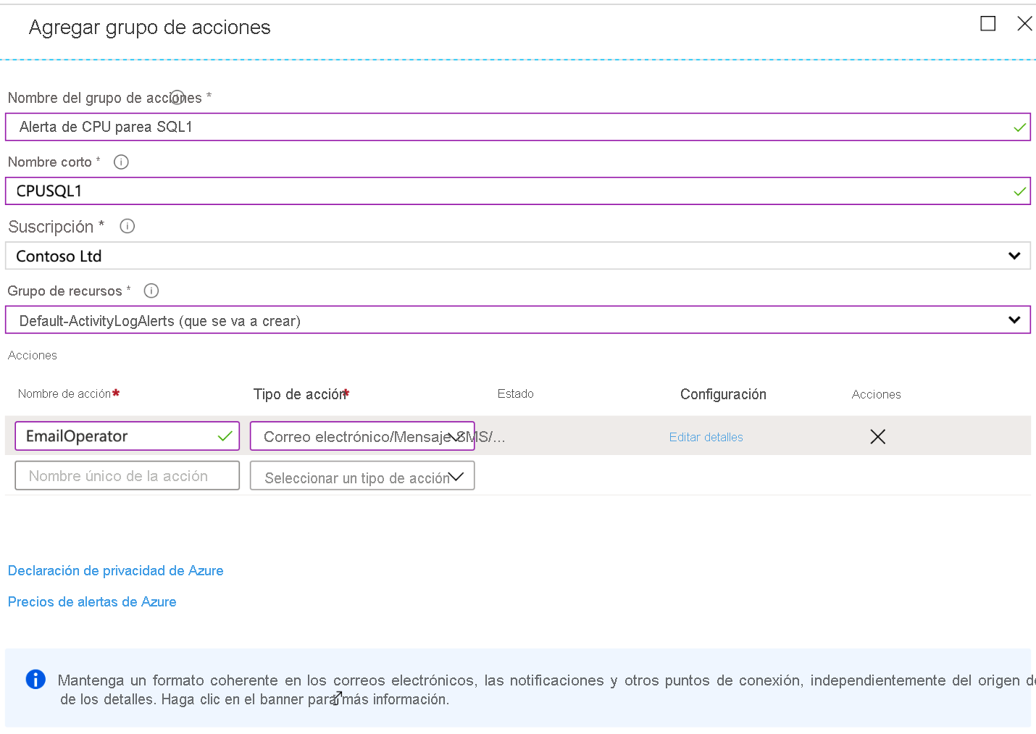Screen dimensions: 1036x734
Task: Click the Tipo de acción column header
Action: [301, 394]
